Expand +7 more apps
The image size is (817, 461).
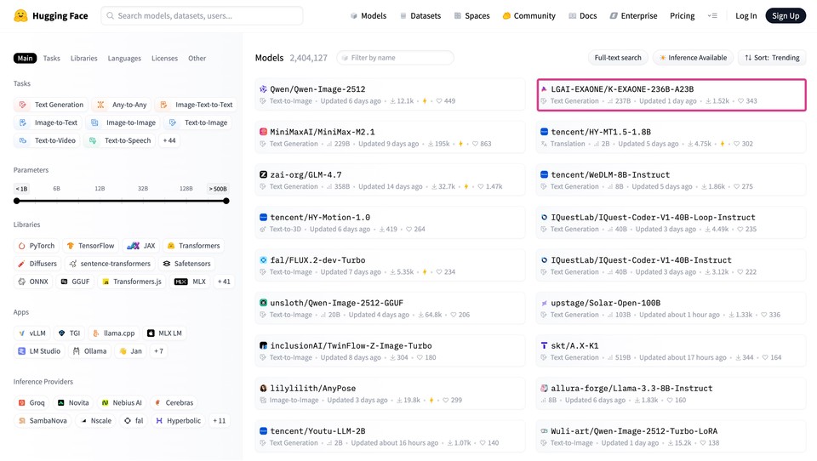click(158, 351)
